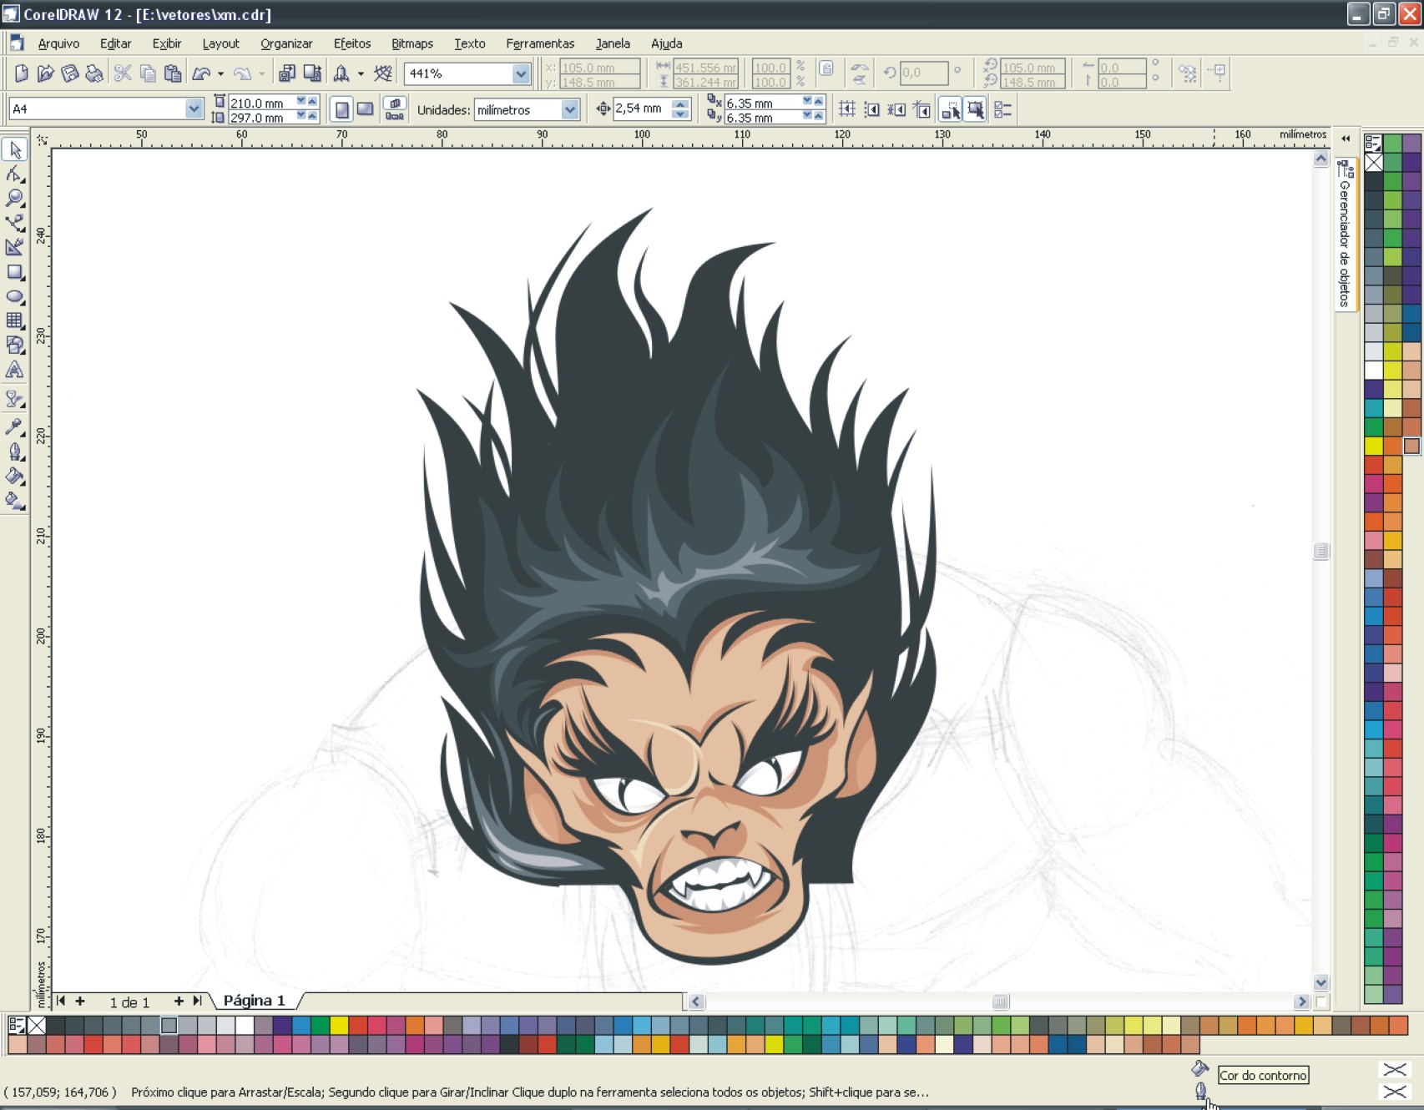
Task: Open the Bitmaps menu
Action: pyautogui.click(x=412, y=43)
